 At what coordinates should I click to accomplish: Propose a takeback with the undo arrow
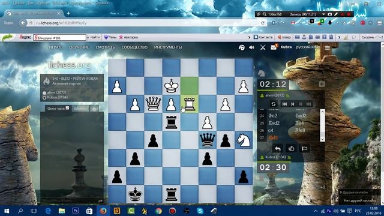(278, 148)
